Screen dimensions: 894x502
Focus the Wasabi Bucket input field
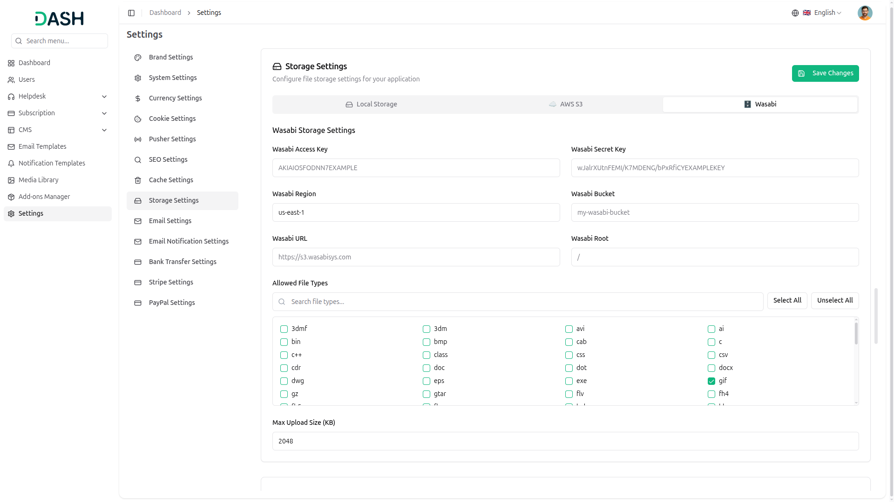coord(715,212)
